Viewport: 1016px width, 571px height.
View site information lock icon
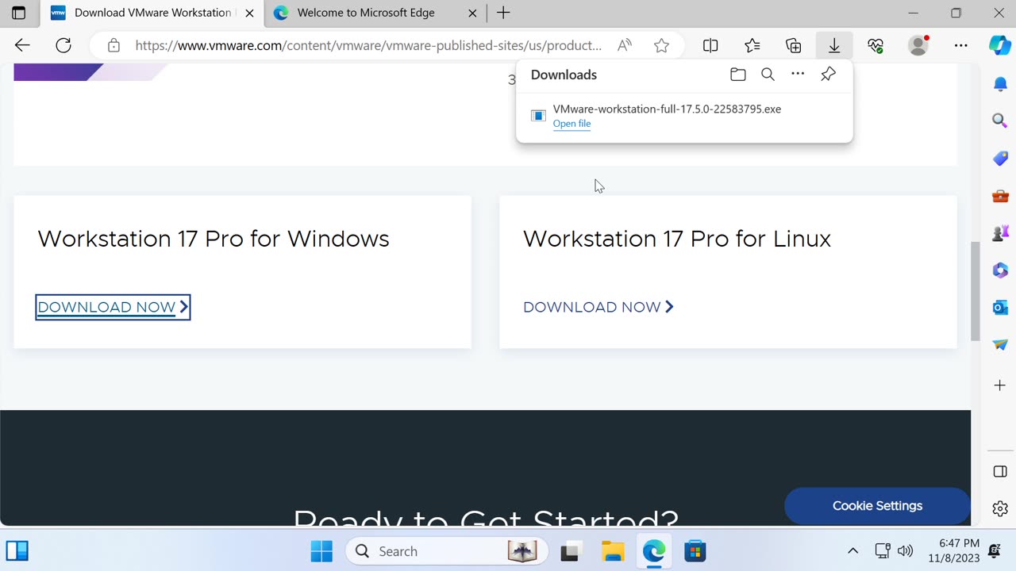pos(114,45)
